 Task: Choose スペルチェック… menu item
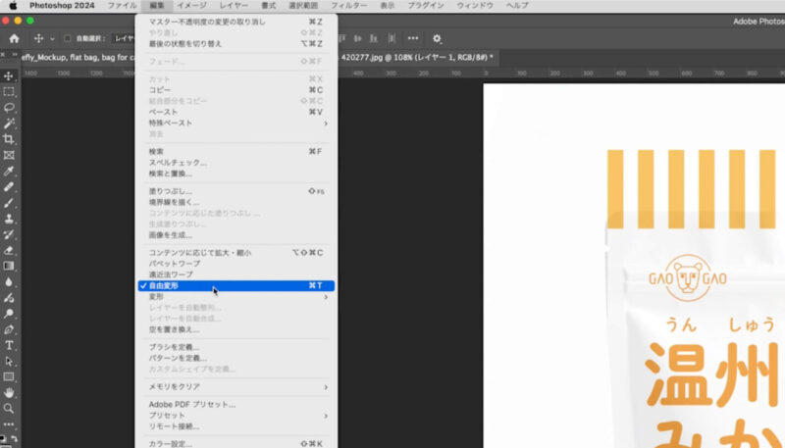(x=236, y=163)
